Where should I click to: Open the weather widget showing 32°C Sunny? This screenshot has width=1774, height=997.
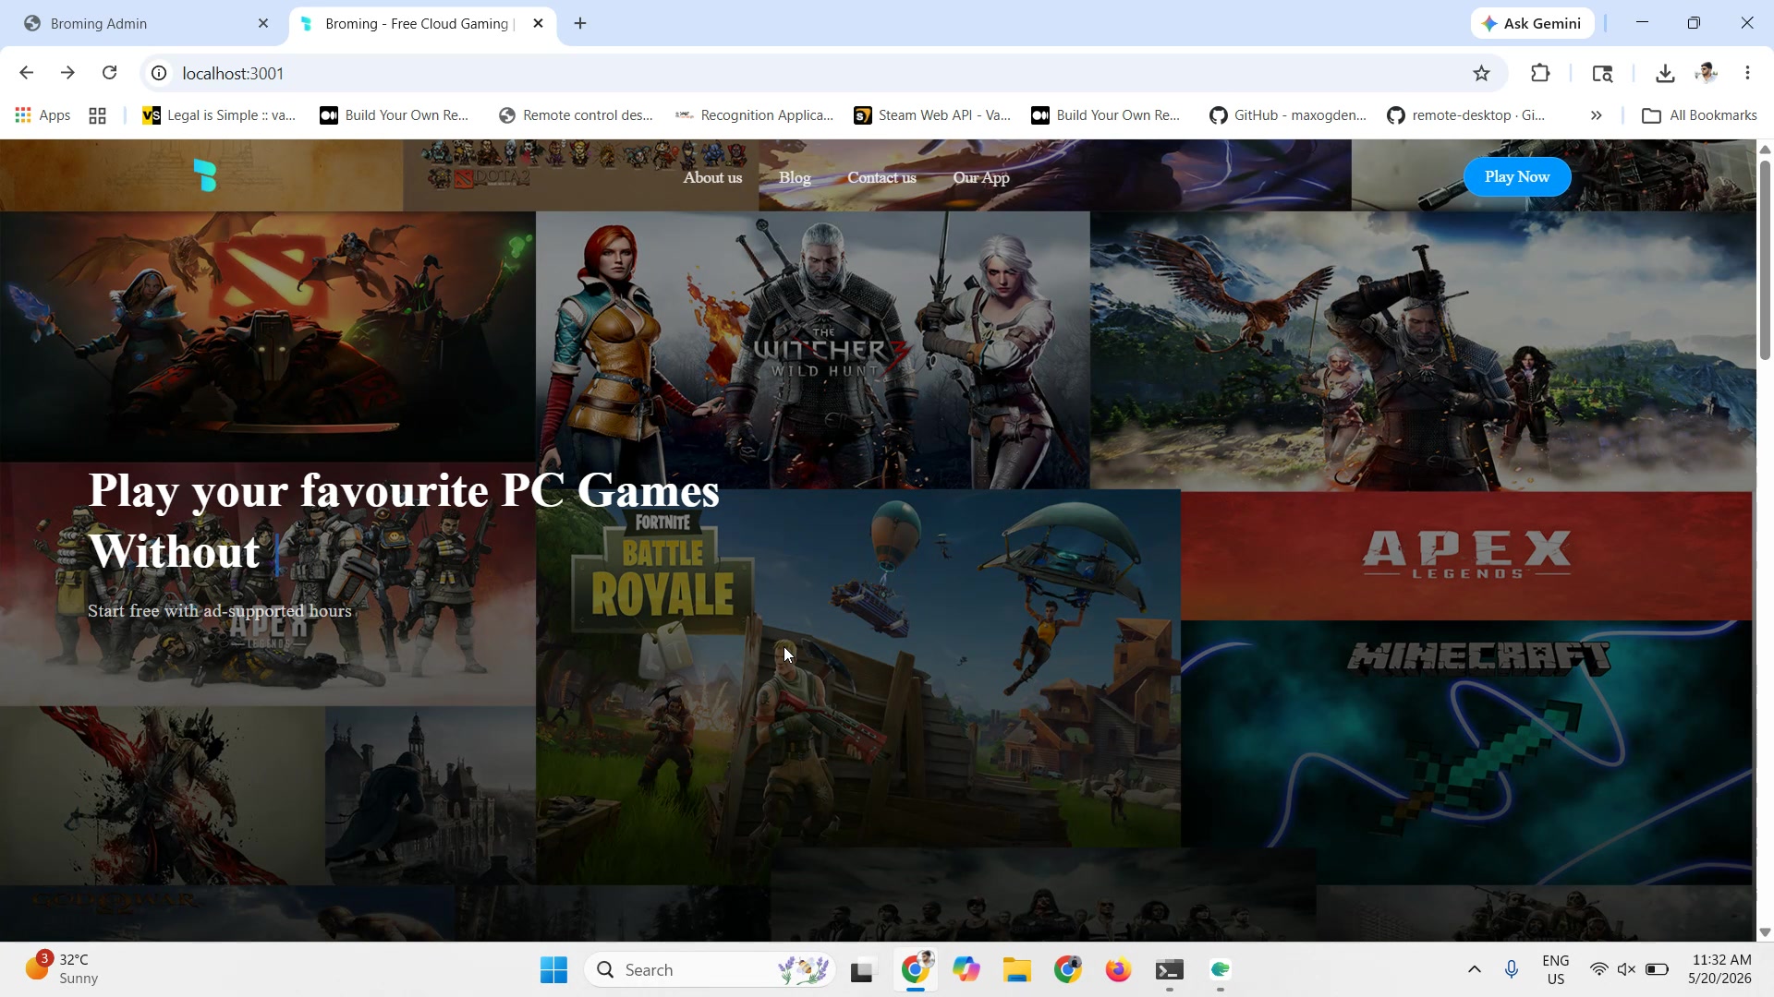click(x=63, y=969)
